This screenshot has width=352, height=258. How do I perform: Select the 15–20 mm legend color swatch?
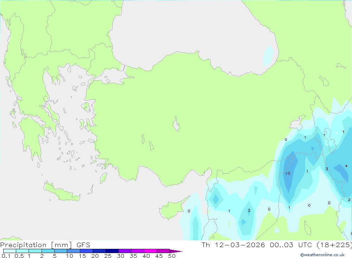click(86, 251)
